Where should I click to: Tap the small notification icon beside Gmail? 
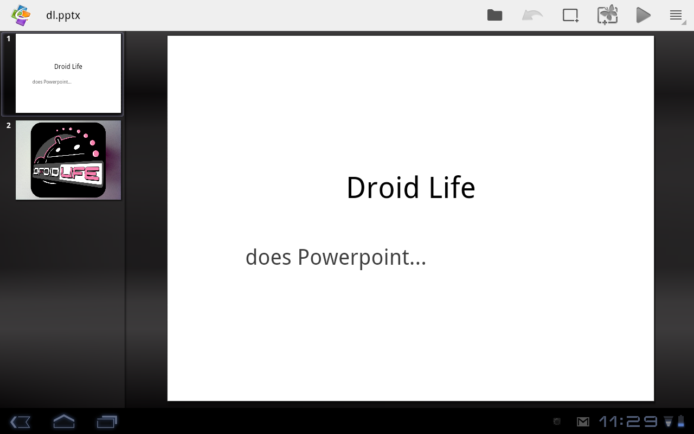(557, 422)
